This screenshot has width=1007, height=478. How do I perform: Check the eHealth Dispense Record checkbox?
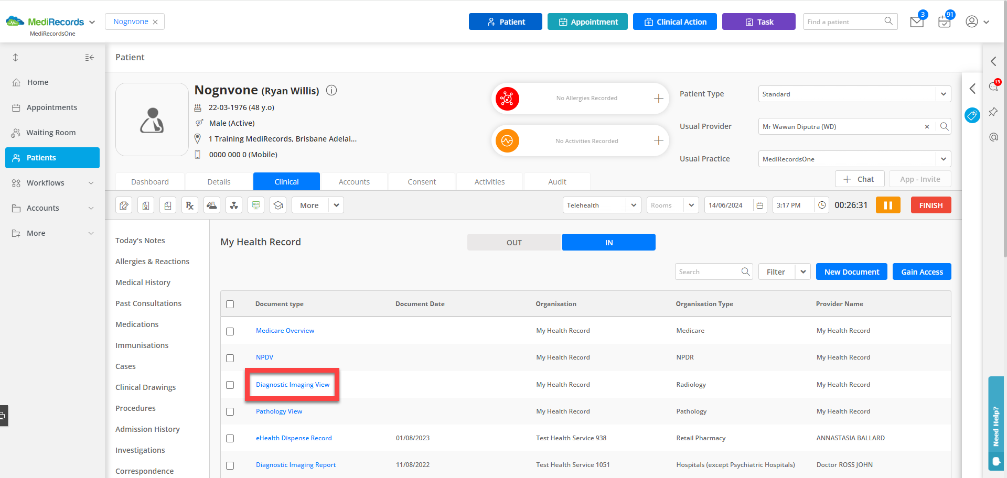point(230,438)
